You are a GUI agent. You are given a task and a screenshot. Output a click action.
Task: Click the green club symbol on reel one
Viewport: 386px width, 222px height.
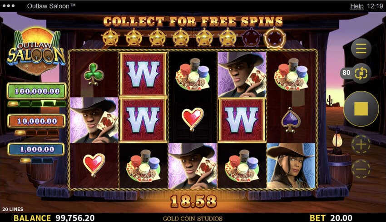94,74
